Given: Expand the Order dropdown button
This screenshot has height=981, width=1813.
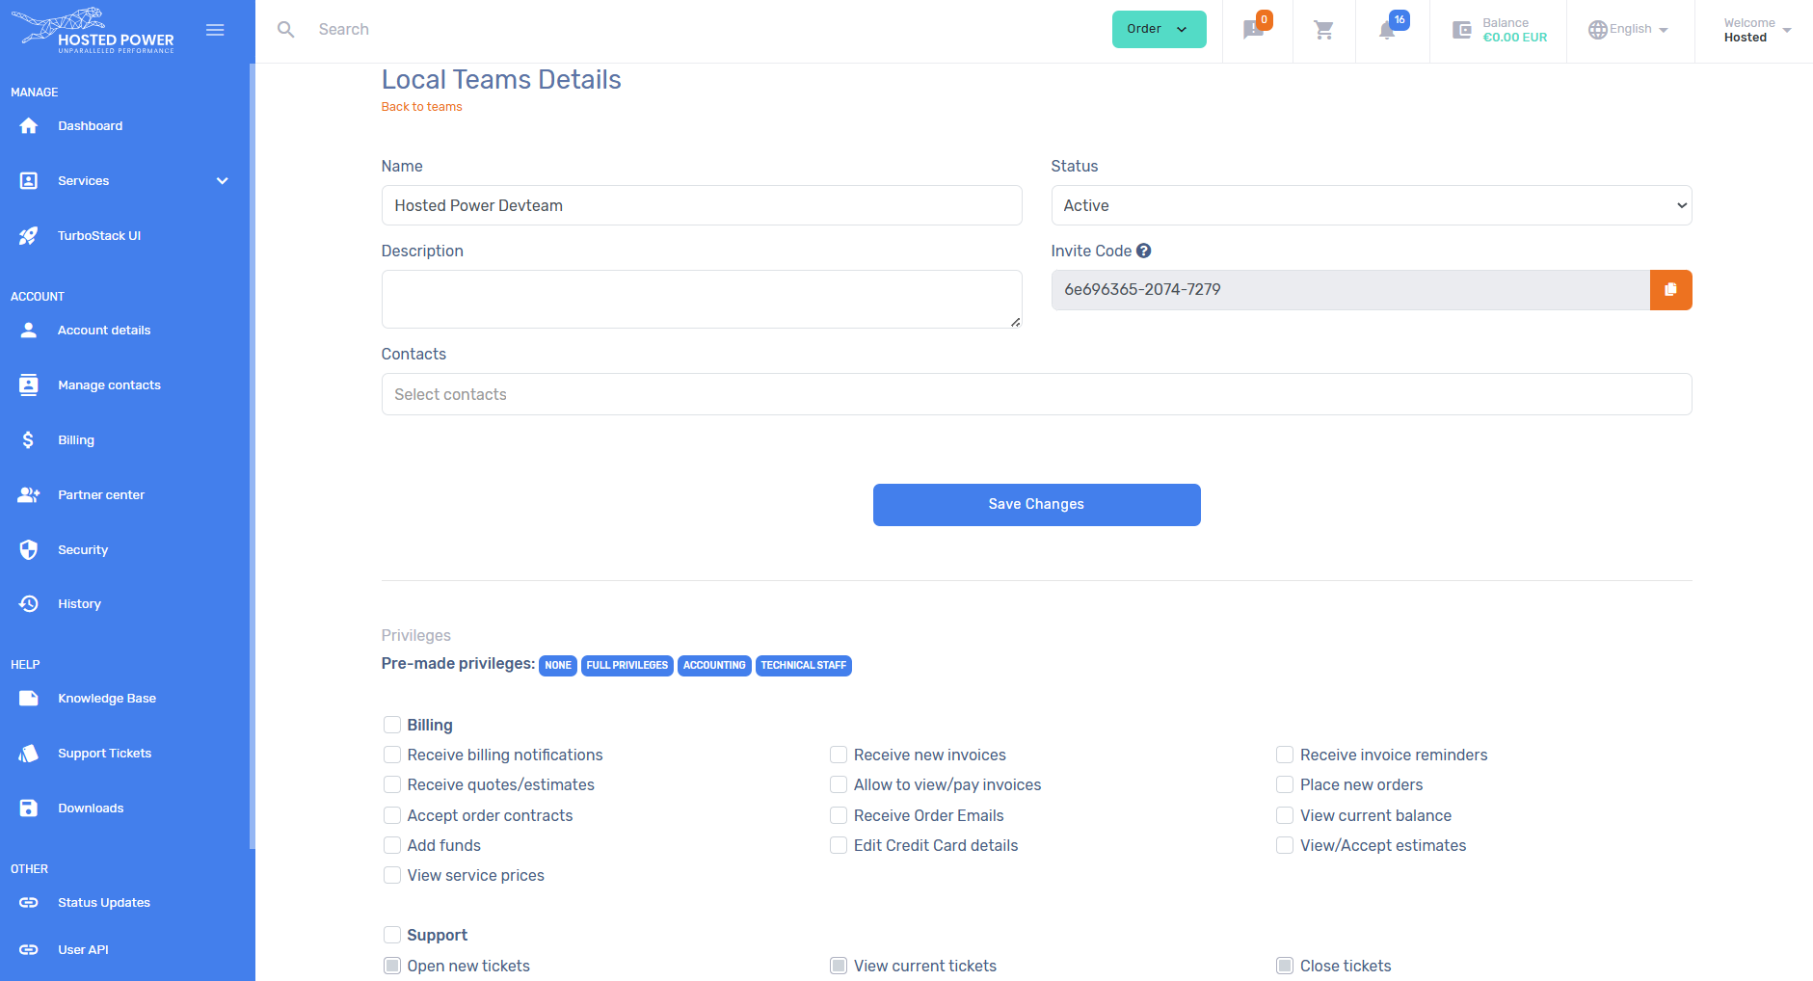Looking at the screenshot, I should [1159, 29].
